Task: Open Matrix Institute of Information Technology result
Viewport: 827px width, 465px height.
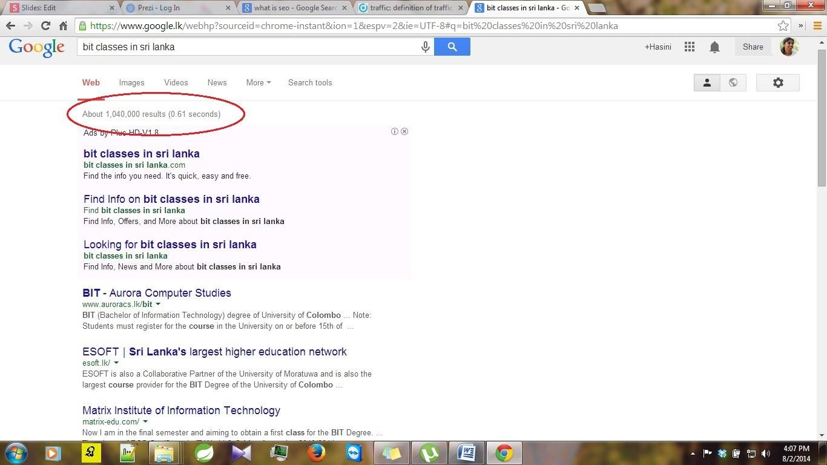Action: click(x=181, y=411)
